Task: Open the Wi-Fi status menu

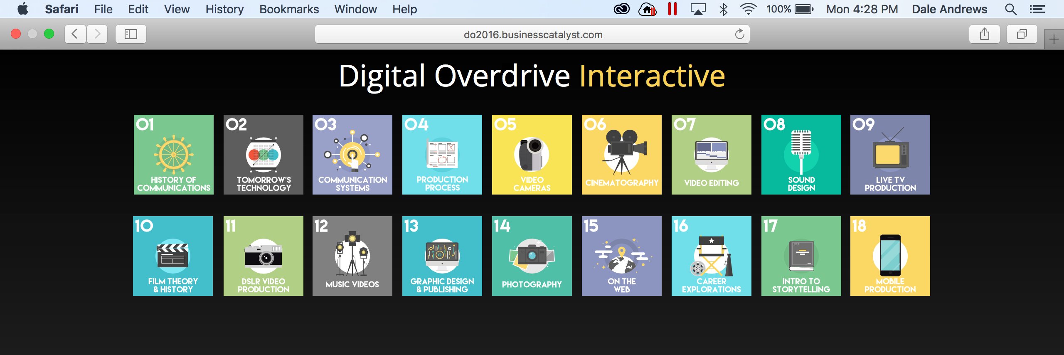Action: coord(748,9)
